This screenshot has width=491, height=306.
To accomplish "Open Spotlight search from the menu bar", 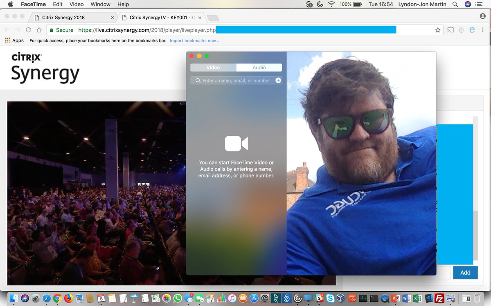I will pos(455,4).
